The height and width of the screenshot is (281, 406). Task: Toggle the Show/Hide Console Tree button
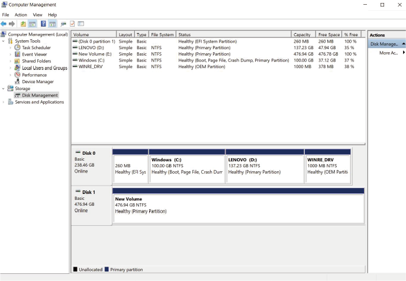(33, 24)
